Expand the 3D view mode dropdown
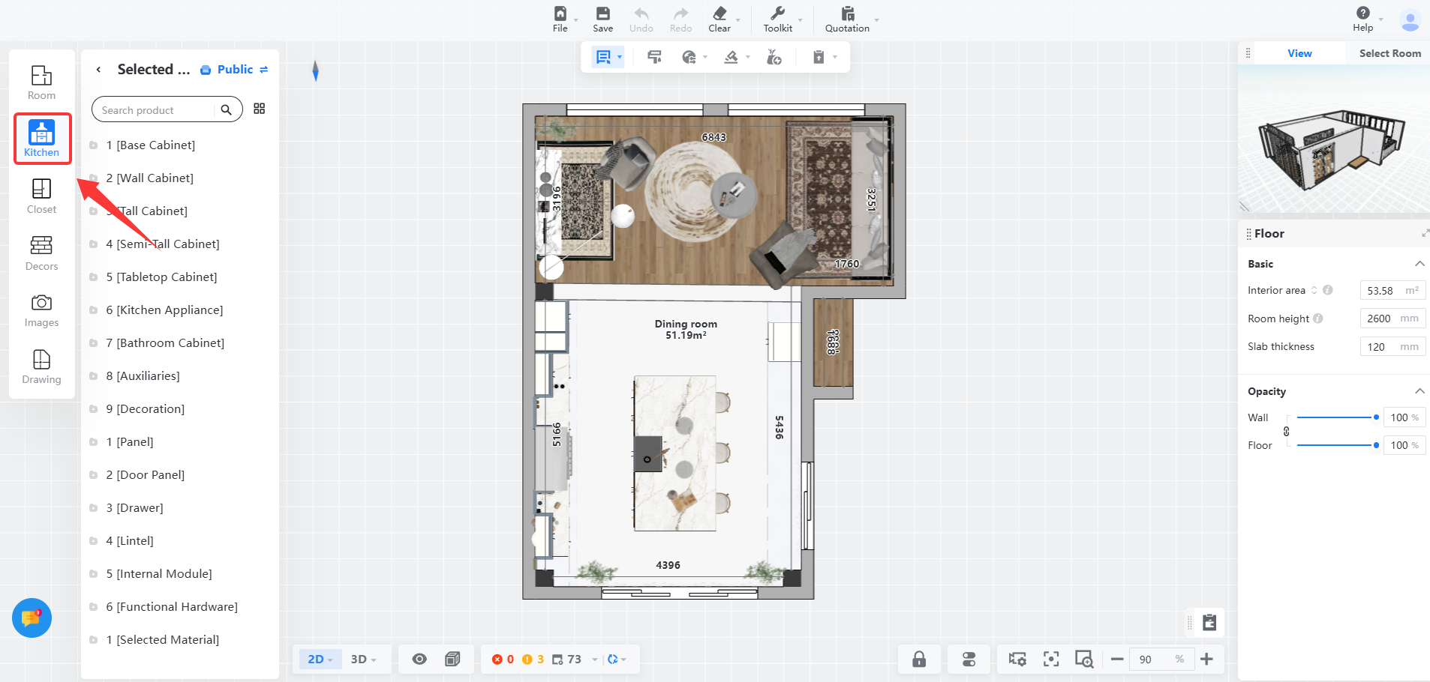This screenshot has width=1430, height=682. [363, 659]
